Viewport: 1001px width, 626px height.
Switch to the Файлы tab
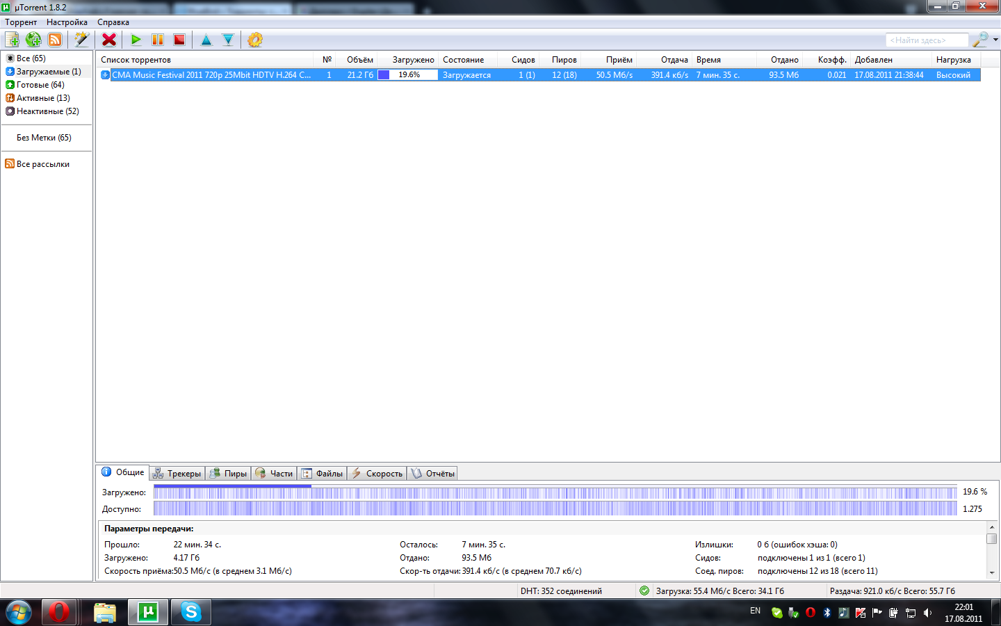coord(322,474)
